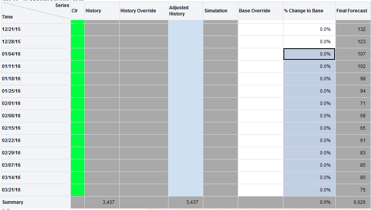Click Final Forecast value 71
The width and height of the screenshot is (371, 210).
(x=353, y=103)
